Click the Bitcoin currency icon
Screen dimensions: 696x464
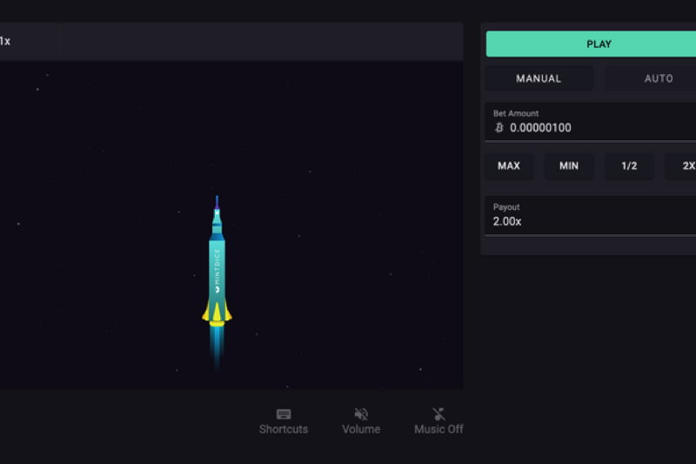(x=499, y=128)
